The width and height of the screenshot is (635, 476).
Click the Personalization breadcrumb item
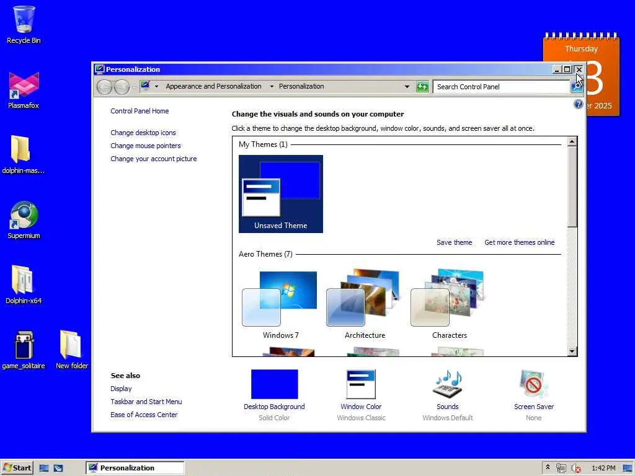click(x=301, y=86)
